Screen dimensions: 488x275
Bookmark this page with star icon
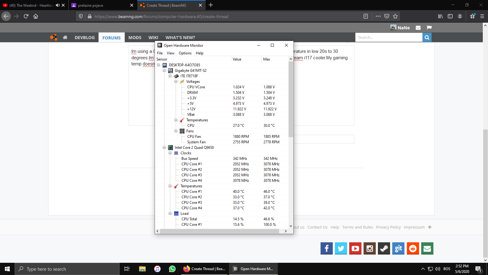click(395, 16)
